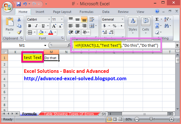Switch to the Data tab
Screen dimensions: 181x124
[x=106, y=12]
